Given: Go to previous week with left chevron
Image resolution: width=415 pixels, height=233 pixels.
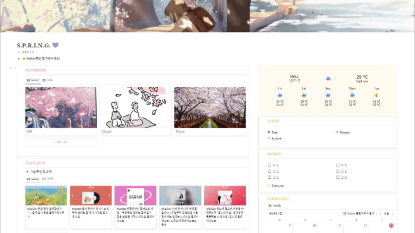Looking at the screenshot, I should [380, 213].
